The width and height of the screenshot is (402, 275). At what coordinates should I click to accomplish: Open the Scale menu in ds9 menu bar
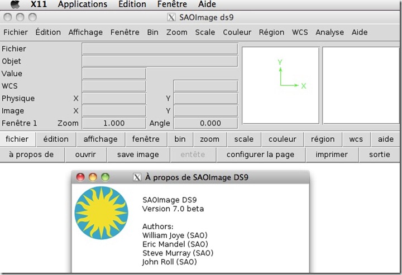coord(205,32)
